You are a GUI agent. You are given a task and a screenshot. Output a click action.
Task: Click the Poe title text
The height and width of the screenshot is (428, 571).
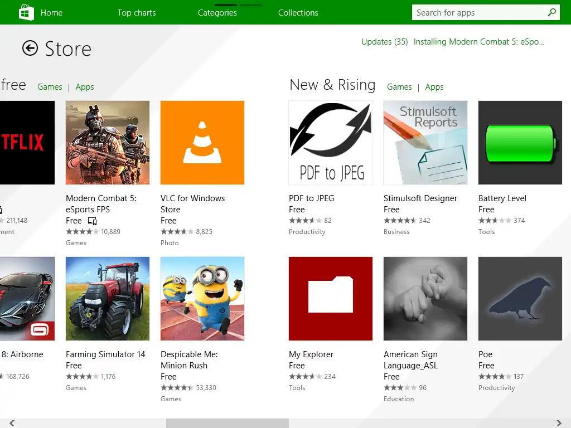[486, 354]
